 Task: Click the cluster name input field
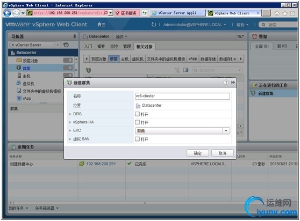pos(182,96)
